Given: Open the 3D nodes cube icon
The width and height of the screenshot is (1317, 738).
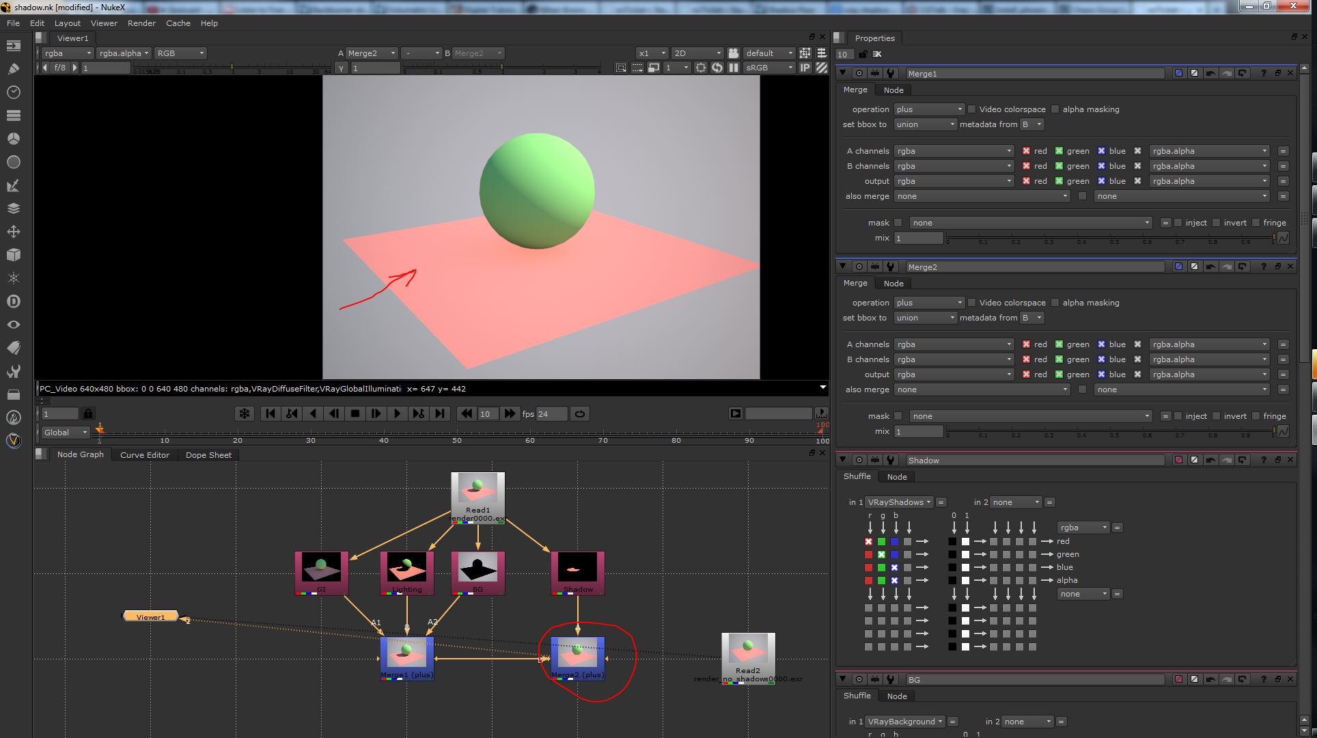Looking at the screenshot, I should (13, 255).
